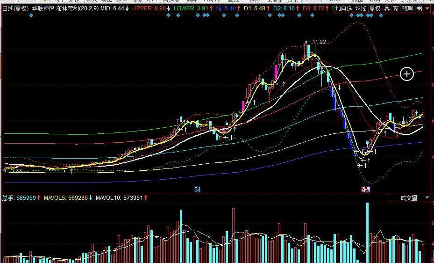Image resolution: width=434 pixels, height=263 pixels.
Task: Click the rightmost blue diamond info marker
Action: [x=381, y=15]
